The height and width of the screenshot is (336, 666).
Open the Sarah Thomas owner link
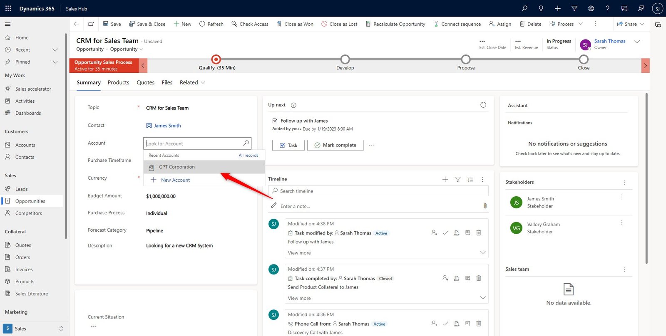click(x=610, y=41)
